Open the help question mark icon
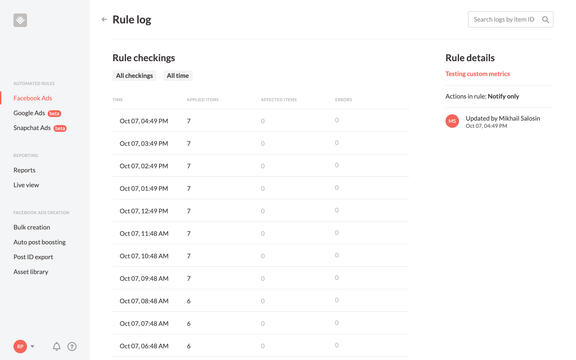The image size is (576, 360). tap(72, 346)
